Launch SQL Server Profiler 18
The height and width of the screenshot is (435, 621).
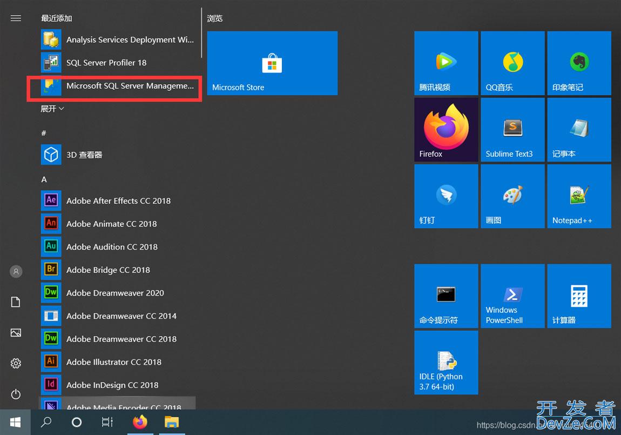pyautogui.click(x=118, y=63)
